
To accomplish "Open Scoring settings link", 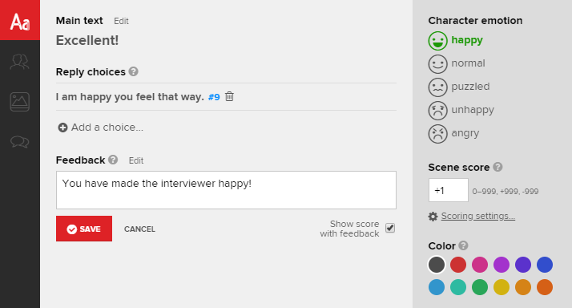I will 478,216.
